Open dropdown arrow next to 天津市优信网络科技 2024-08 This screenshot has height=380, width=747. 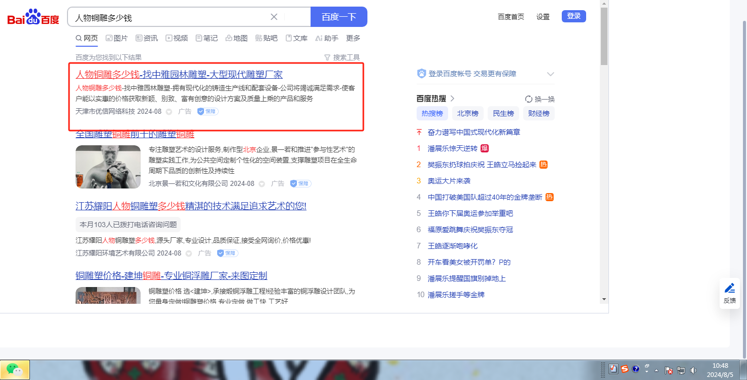169,112
